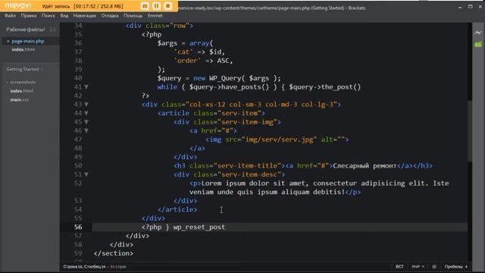Open the Getting Started project dropdown

tap(24, 69)
